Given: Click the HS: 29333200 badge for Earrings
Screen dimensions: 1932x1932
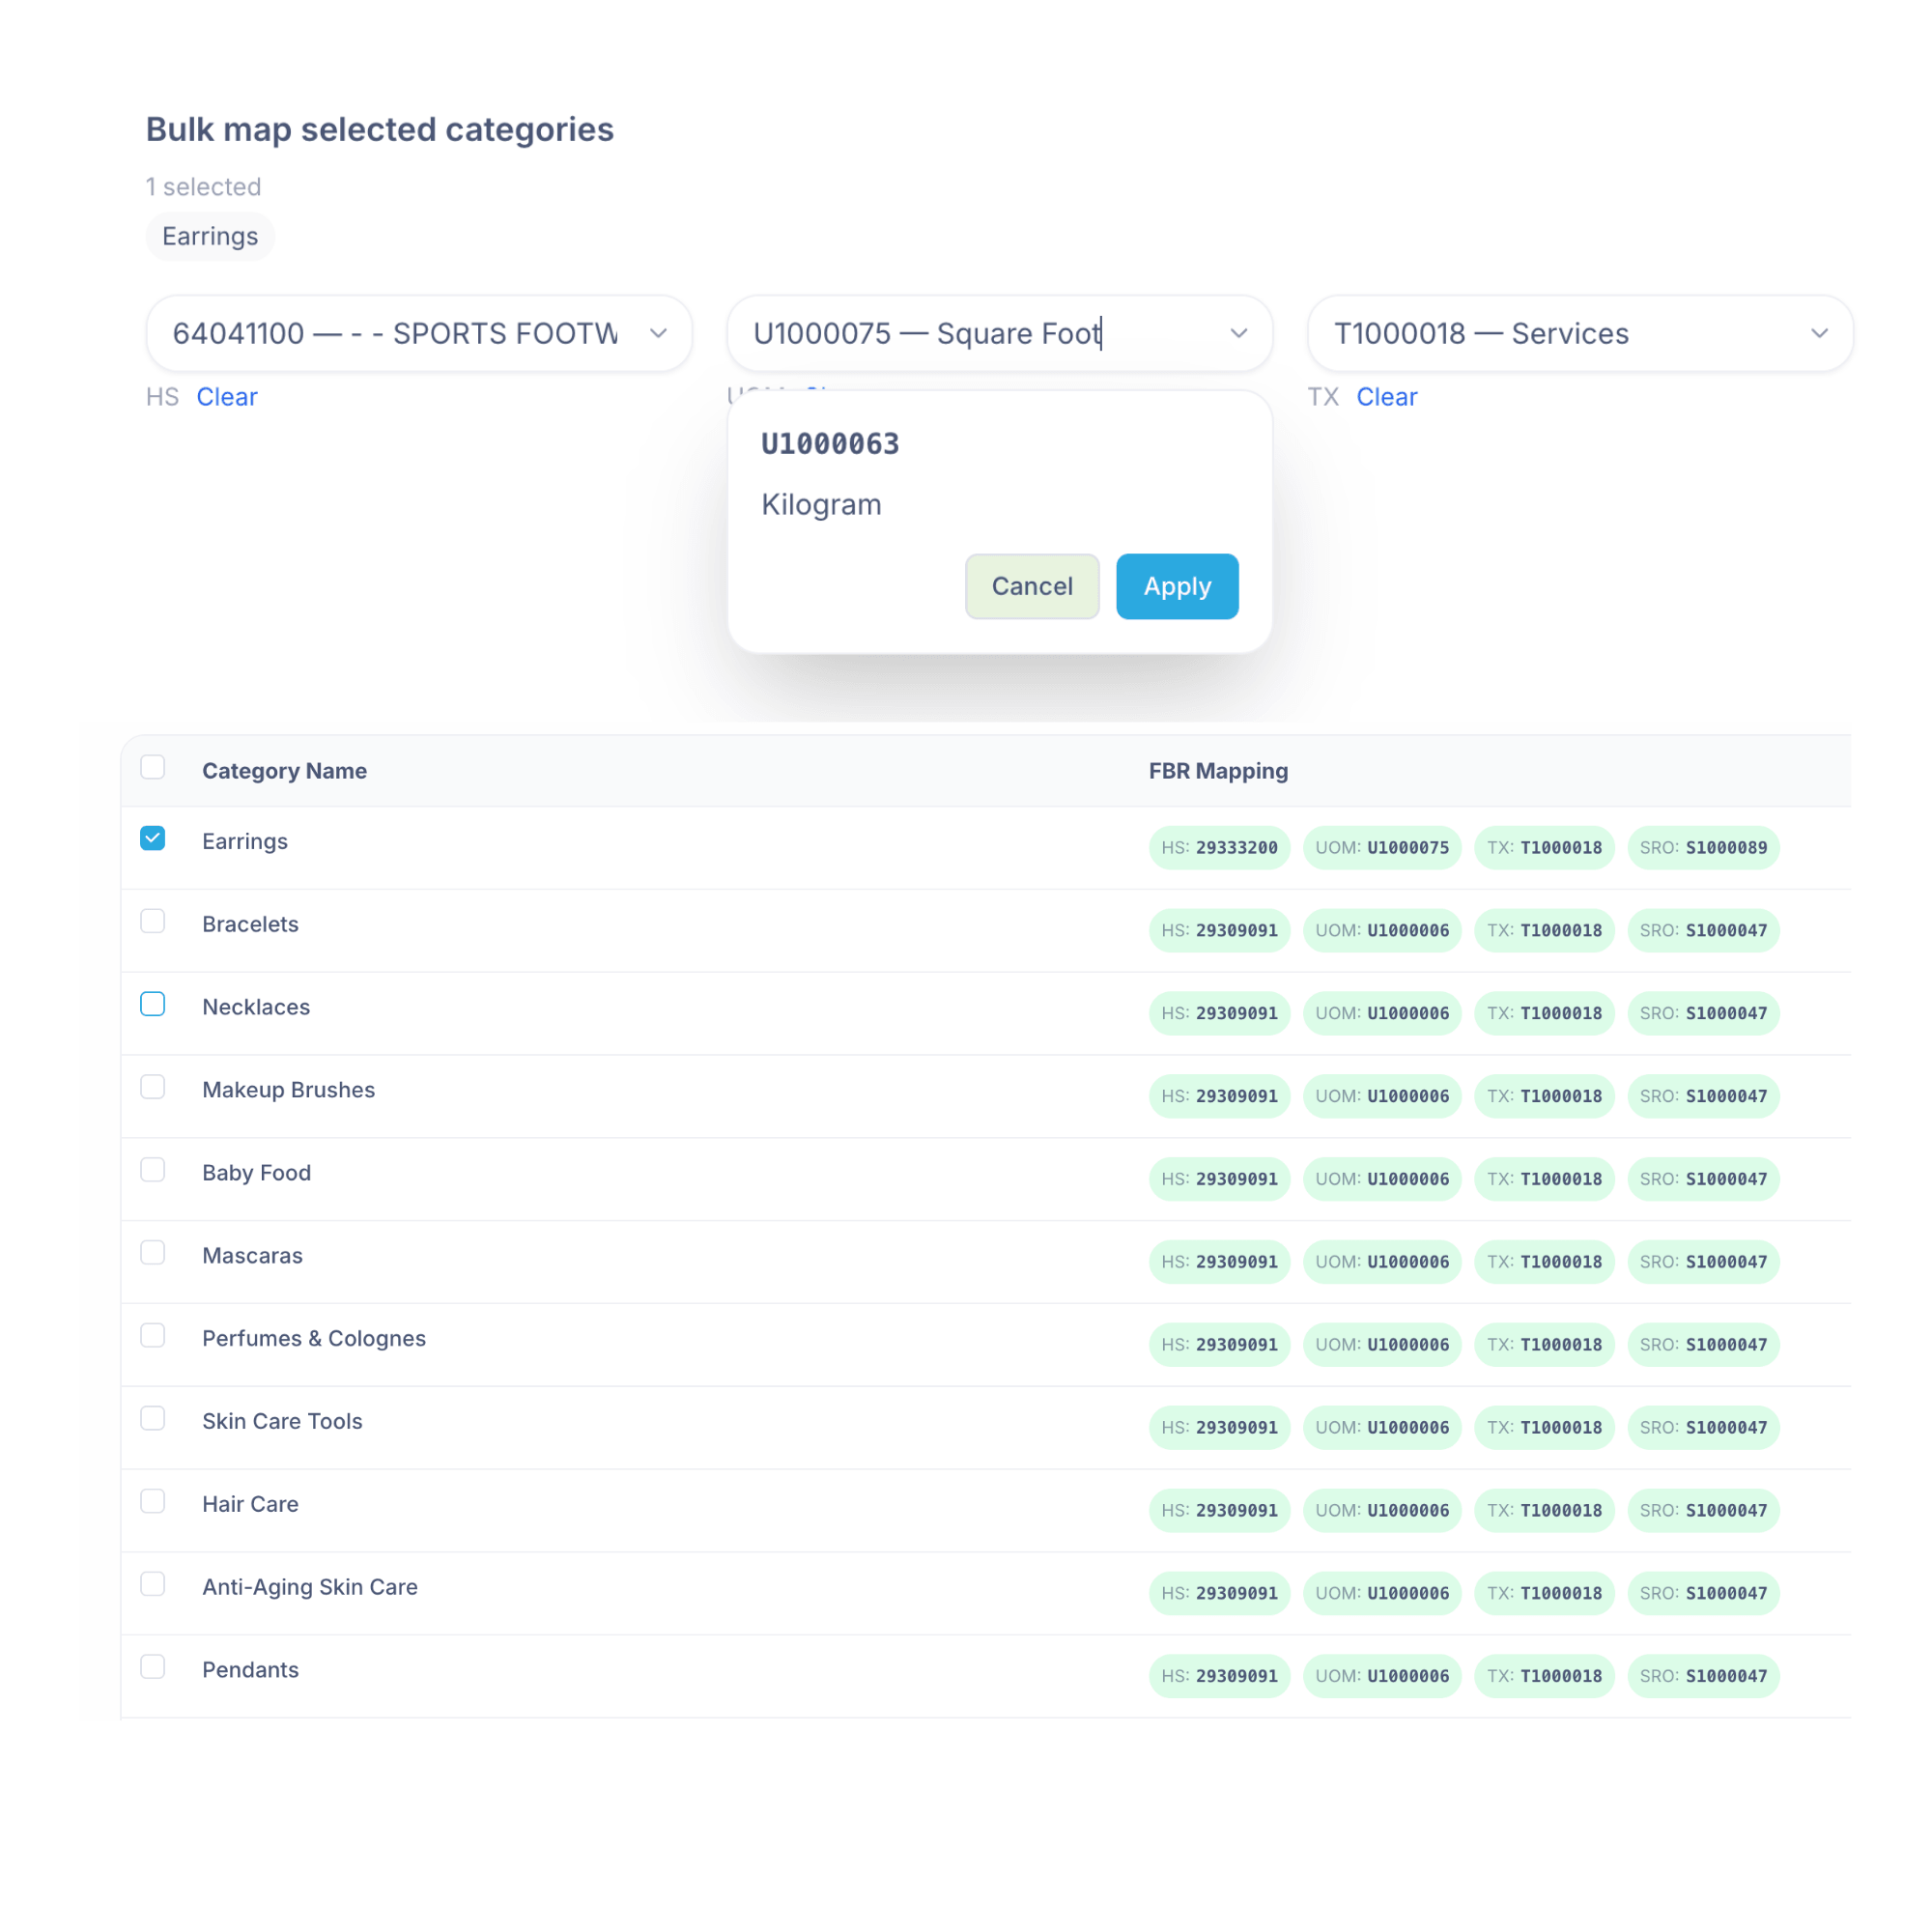Looking at the screenshot, I should coord(1219,847).
